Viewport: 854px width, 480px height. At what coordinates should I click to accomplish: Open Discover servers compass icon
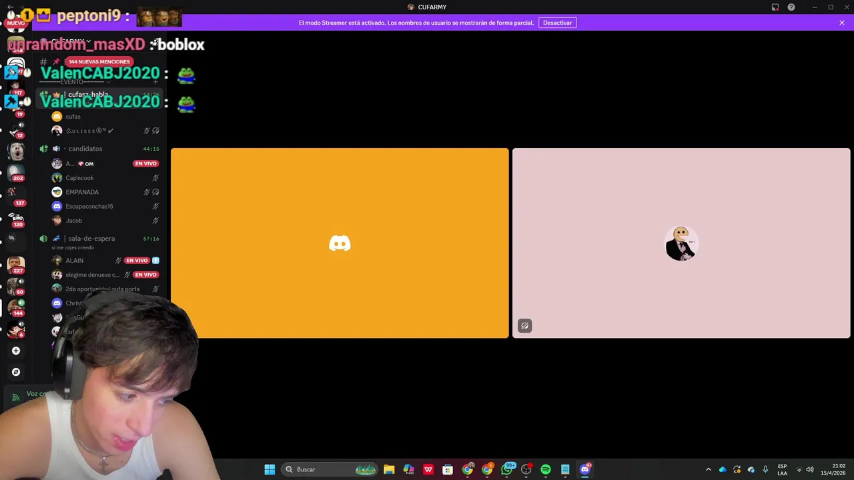[x=16, y=372]
